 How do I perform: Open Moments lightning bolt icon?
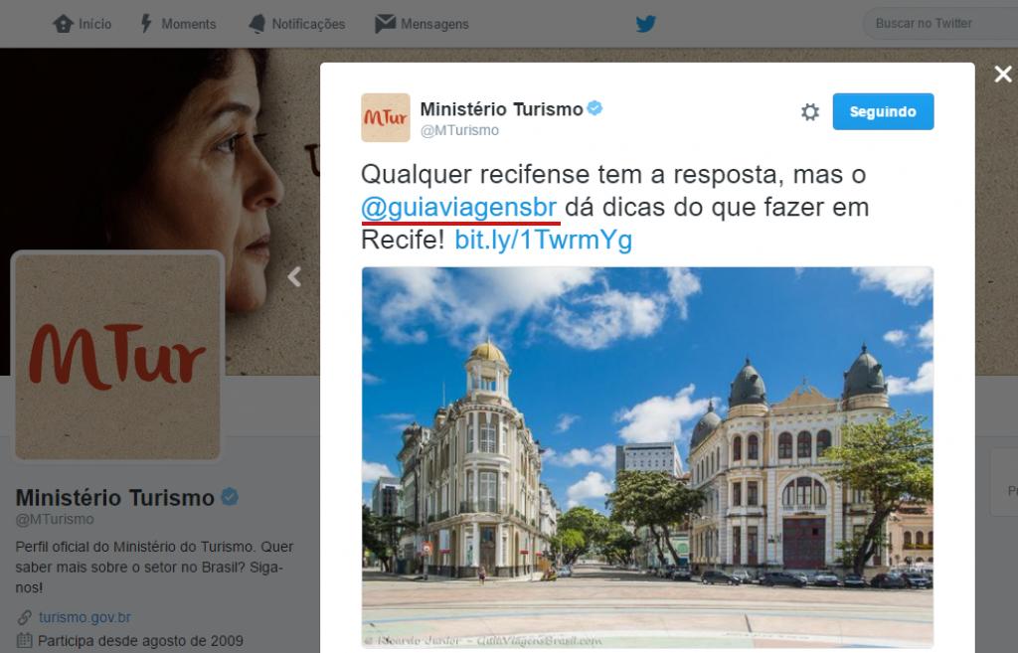[147, 24]
